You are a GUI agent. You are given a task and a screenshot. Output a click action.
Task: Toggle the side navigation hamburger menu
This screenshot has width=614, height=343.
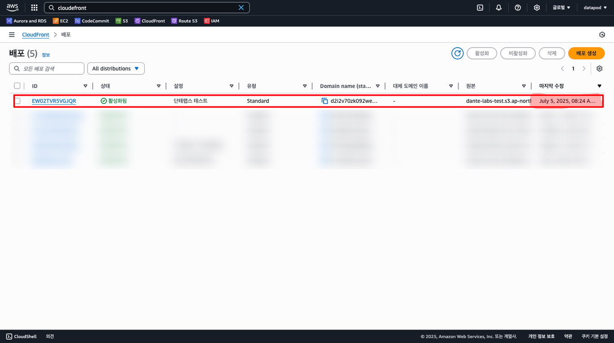click(x=12, y=35)
